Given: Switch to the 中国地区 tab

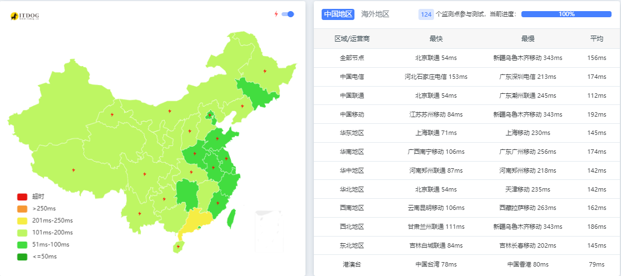Looking at the screenshot, I should (338, 14).
